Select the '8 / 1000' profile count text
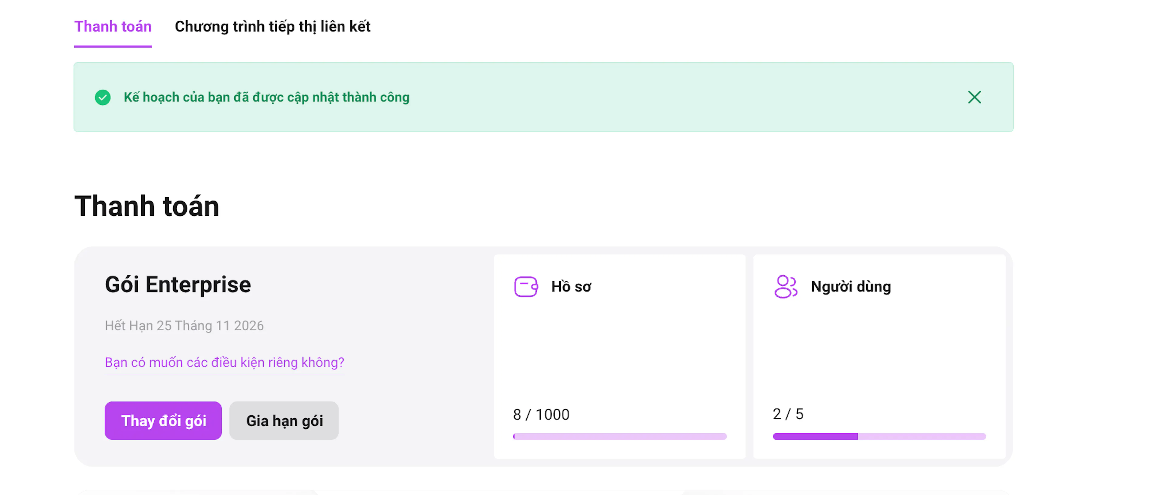1165x495 pixels. pyautogui.click(x=541, y=414)
